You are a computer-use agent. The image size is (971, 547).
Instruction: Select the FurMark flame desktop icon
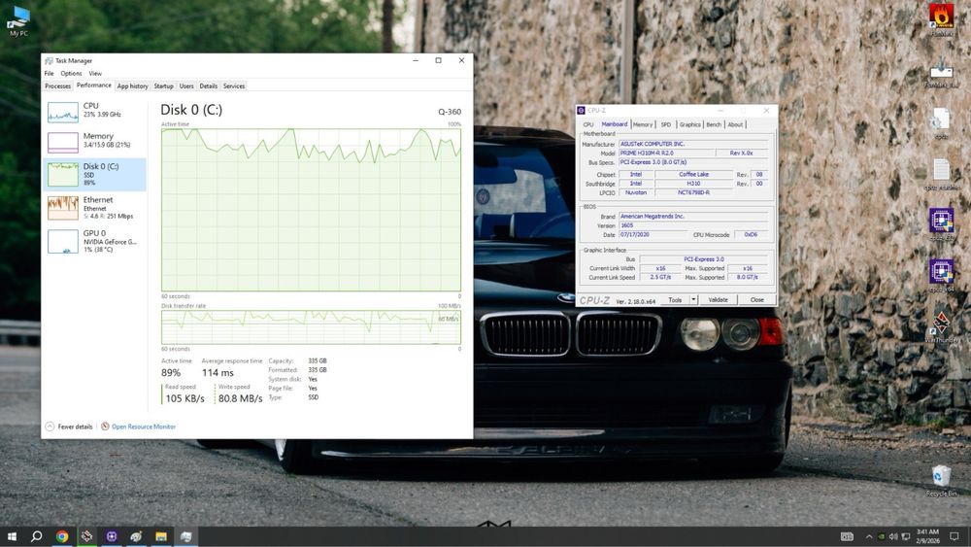coord(941,18)
